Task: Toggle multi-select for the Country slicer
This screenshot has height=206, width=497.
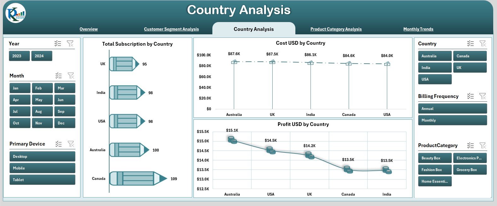Action: (470, 43)
